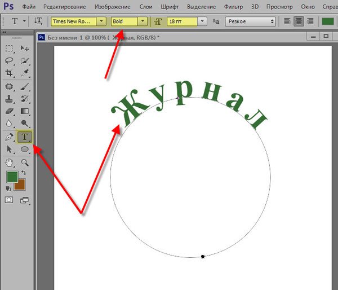
Task: Toggle Quick Mask mode
Action: (x=10, y=200)
